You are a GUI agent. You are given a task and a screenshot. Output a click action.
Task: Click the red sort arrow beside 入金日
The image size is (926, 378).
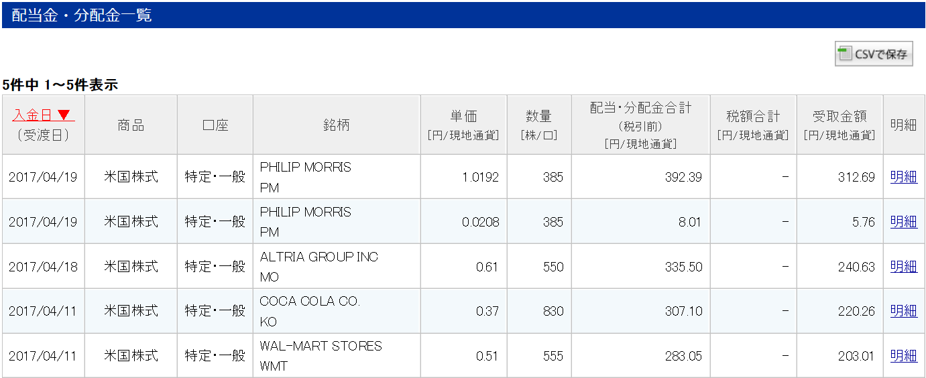click(x=64, y=115)
